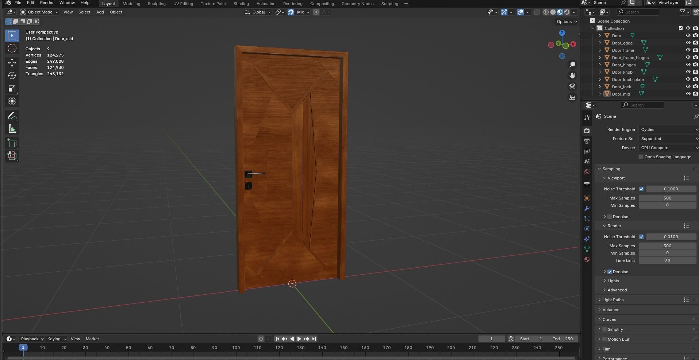Activate the Select Box tool
Screen dimensions: 699x360
click(x=12, y=35)
